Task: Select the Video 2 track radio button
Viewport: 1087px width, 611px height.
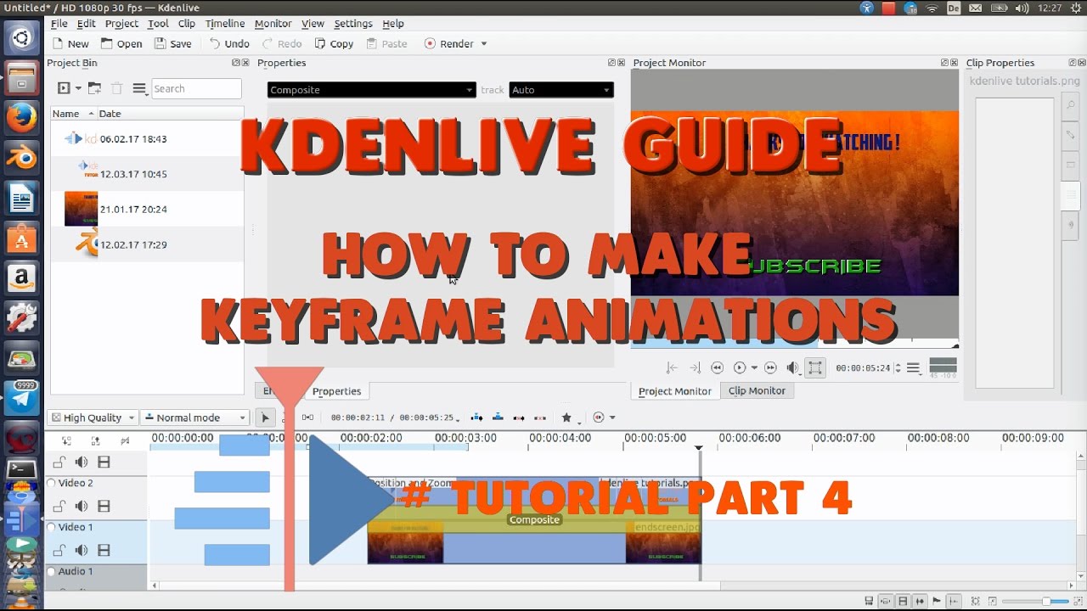Action: pyautogui.click(x=51, y=483)
